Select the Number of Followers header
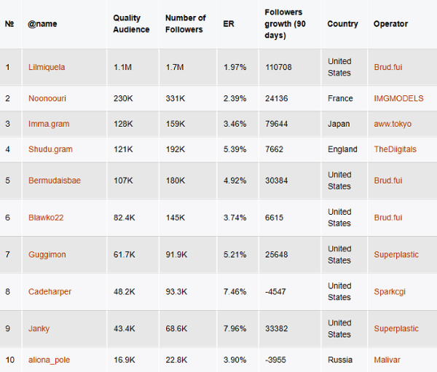Screen dimensions: 437x372 185,24
